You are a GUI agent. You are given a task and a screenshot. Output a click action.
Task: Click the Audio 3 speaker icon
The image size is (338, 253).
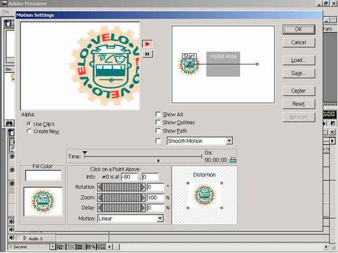pos(11,238)
